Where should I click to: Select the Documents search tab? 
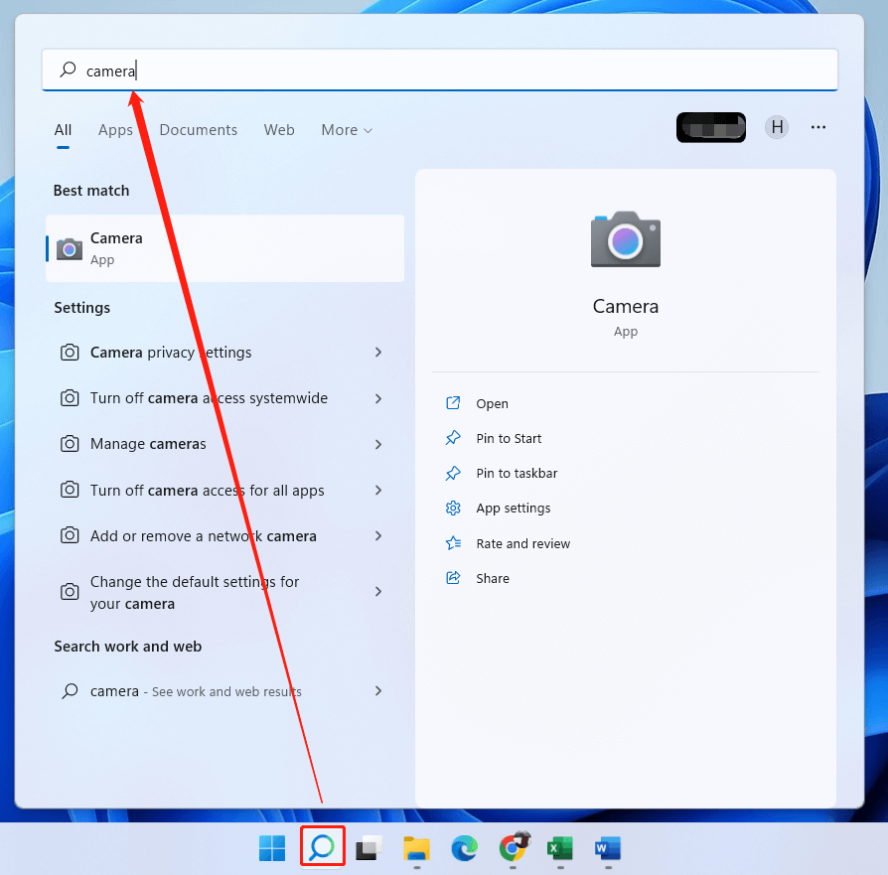click(198, 130)
